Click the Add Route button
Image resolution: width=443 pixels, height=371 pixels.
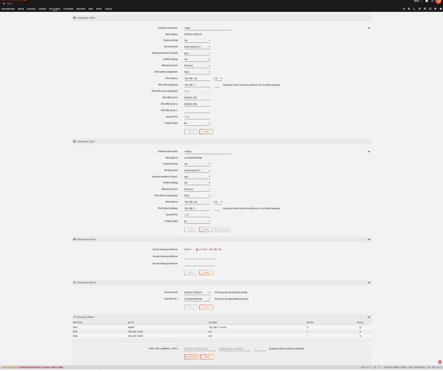[191, 357]
